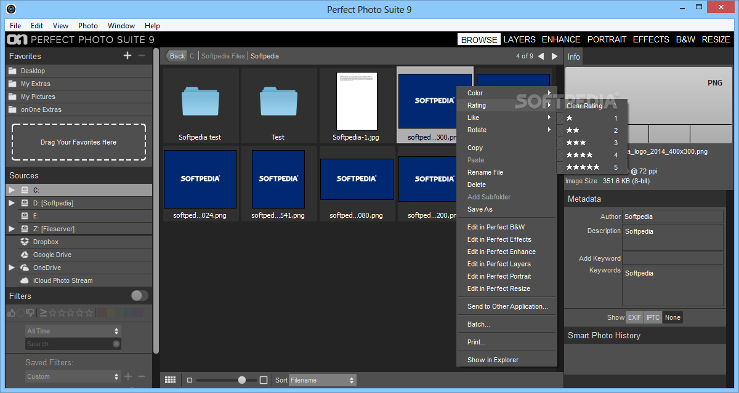The height and width of the screenshot is (393, 739).
Task: Click the large thumbnail size icon
Action: [264, 380]
